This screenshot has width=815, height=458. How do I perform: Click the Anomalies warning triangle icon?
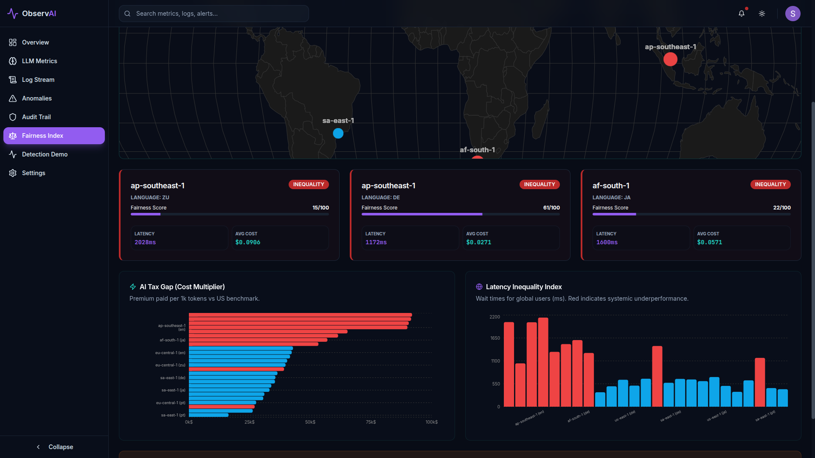coord(13,98)
